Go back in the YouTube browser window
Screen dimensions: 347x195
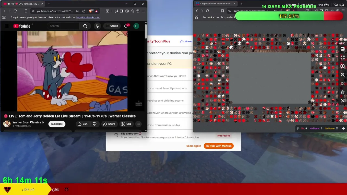point(4,11)
